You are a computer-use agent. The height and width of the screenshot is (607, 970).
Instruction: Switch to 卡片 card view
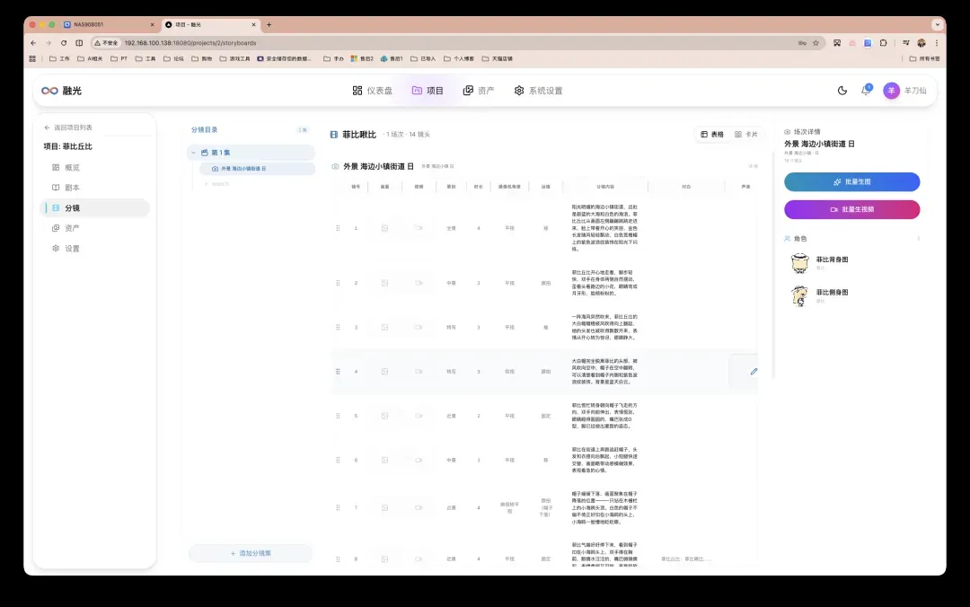tap(746, 135)
